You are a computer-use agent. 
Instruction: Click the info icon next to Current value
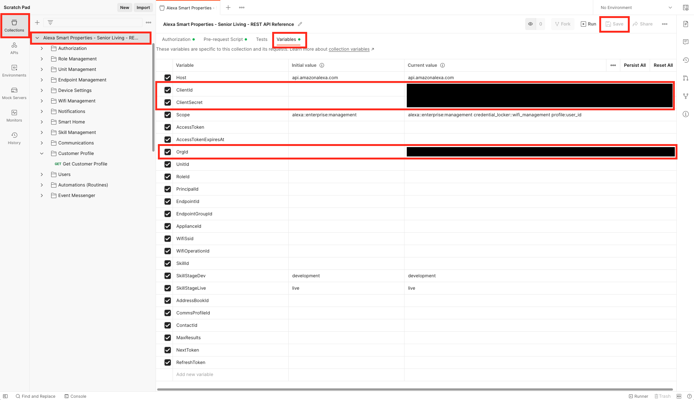tap(442, 65)
